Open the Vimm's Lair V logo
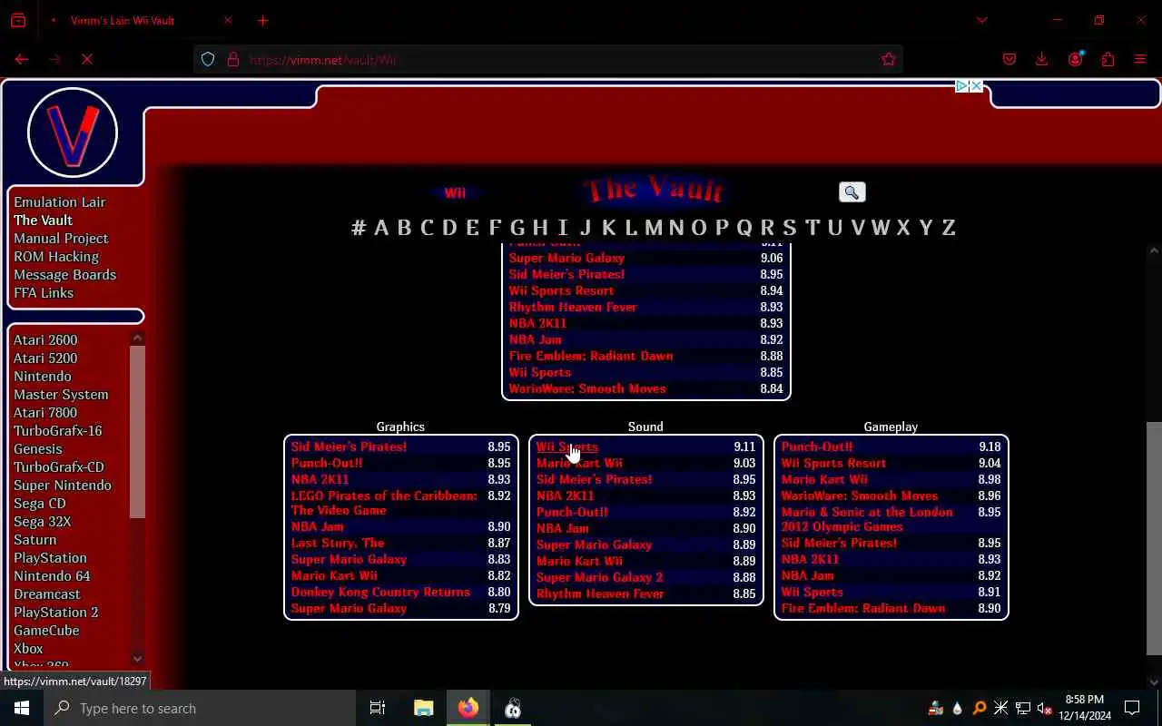The image size is (1162, 726). [73, 133]
